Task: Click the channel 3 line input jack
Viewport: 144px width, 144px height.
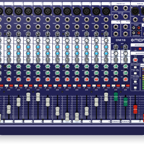Action: point(19,19)
